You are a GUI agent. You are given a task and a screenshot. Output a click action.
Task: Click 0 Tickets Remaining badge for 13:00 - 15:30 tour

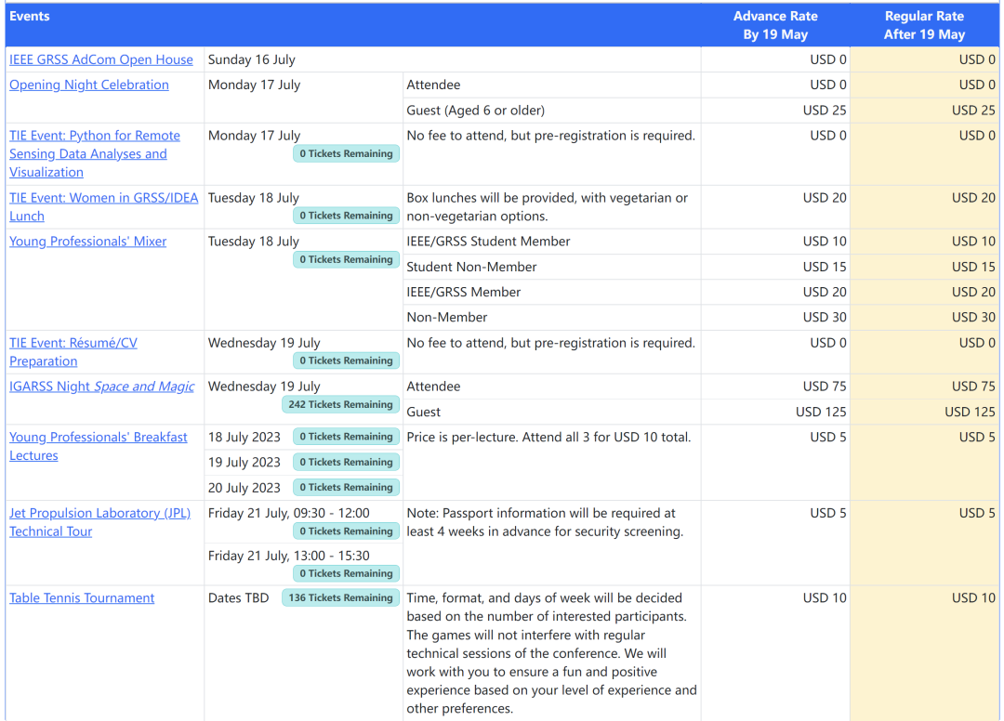[x=347, y=573]
